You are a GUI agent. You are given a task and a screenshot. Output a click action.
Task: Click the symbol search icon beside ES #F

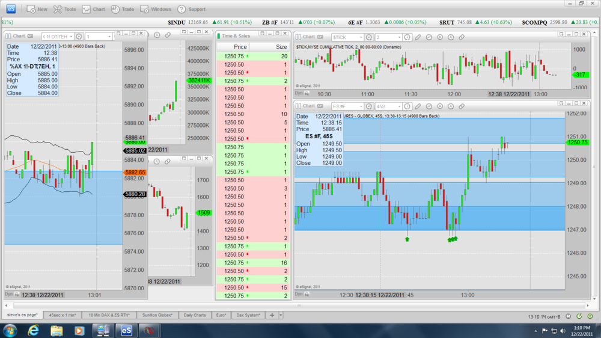pos(369,106)
